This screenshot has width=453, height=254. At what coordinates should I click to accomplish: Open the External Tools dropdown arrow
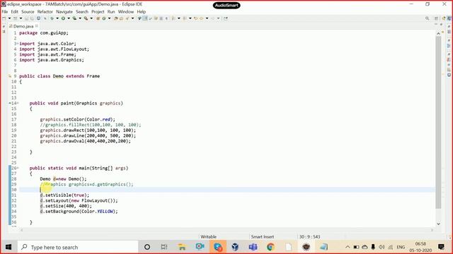coord(91,18)
